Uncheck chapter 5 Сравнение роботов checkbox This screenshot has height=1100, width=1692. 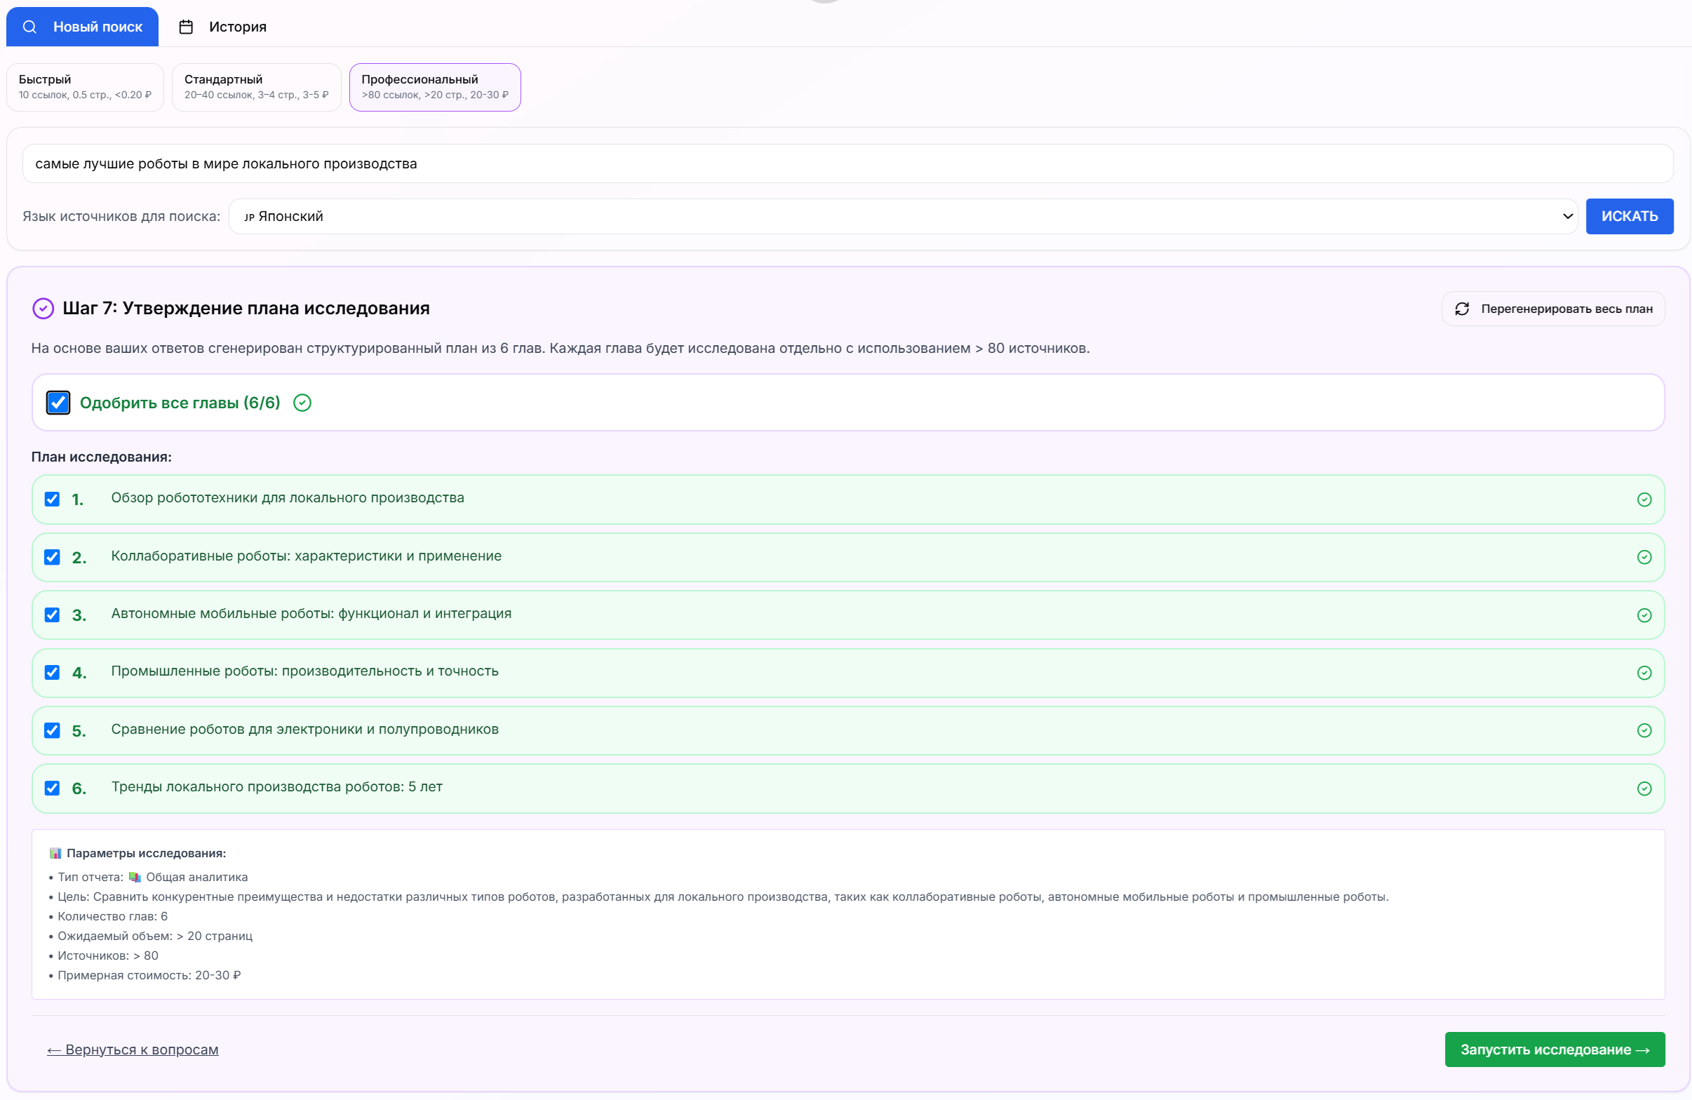click(x=52, y=731)
